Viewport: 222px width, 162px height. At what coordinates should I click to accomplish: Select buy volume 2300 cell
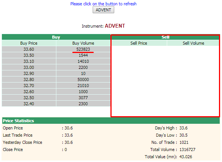[x=83, y=104]
